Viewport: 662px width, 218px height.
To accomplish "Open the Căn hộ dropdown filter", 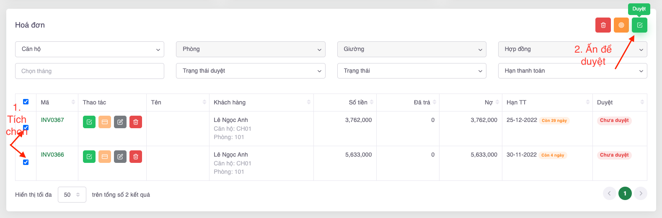I will tap(90, 49).
